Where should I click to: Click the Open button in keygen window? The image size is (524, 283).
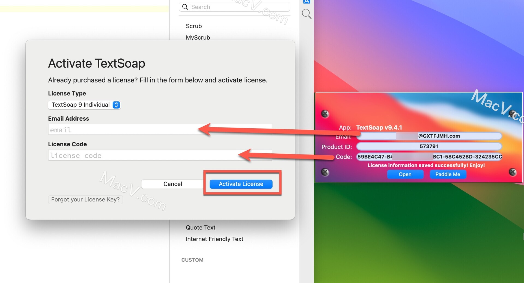coord(405,174)
